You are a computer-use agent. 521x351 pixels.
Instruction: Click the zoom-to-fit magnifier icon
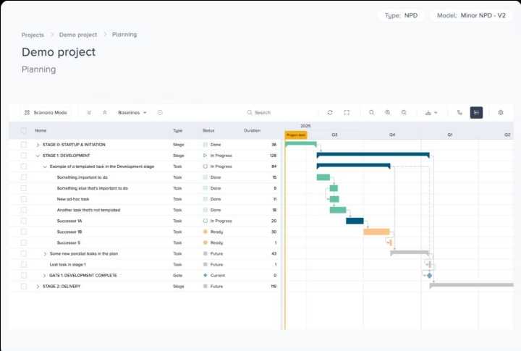[x=371, y=112]
